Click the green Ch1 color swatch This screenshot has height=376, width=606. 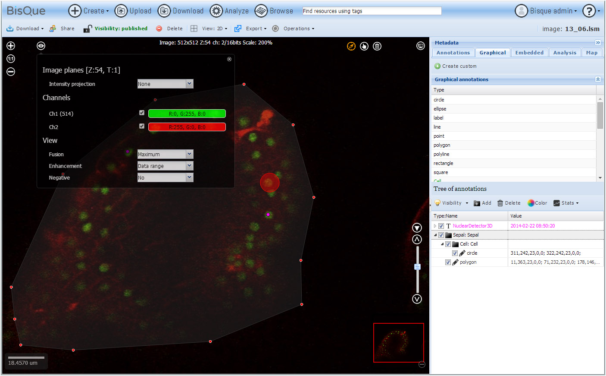187,114
